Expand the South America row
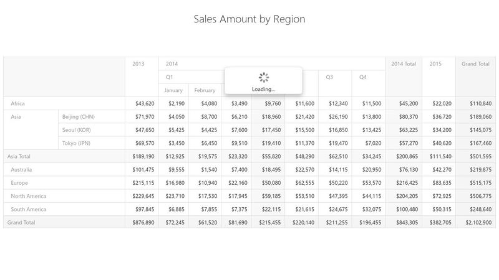 [27, 208]
